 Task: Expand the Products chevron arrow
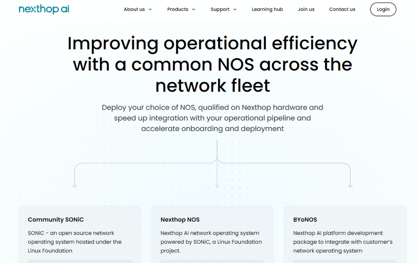(194, 9)
